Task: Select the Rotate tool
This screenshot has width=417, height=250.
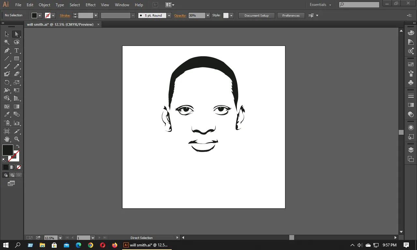Action: 7,82
